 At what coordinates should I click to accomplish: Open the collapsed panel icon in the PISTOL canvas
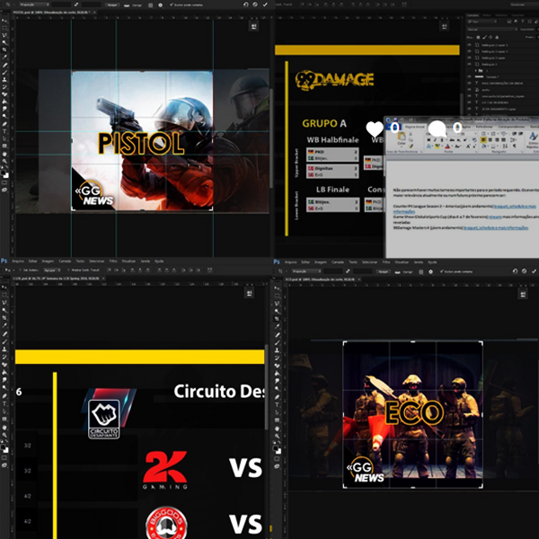pyautogui.click(x=253, y=26)
